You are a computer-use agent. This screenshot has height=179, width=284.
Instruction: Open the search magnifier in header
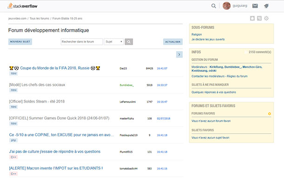(213, 6)
